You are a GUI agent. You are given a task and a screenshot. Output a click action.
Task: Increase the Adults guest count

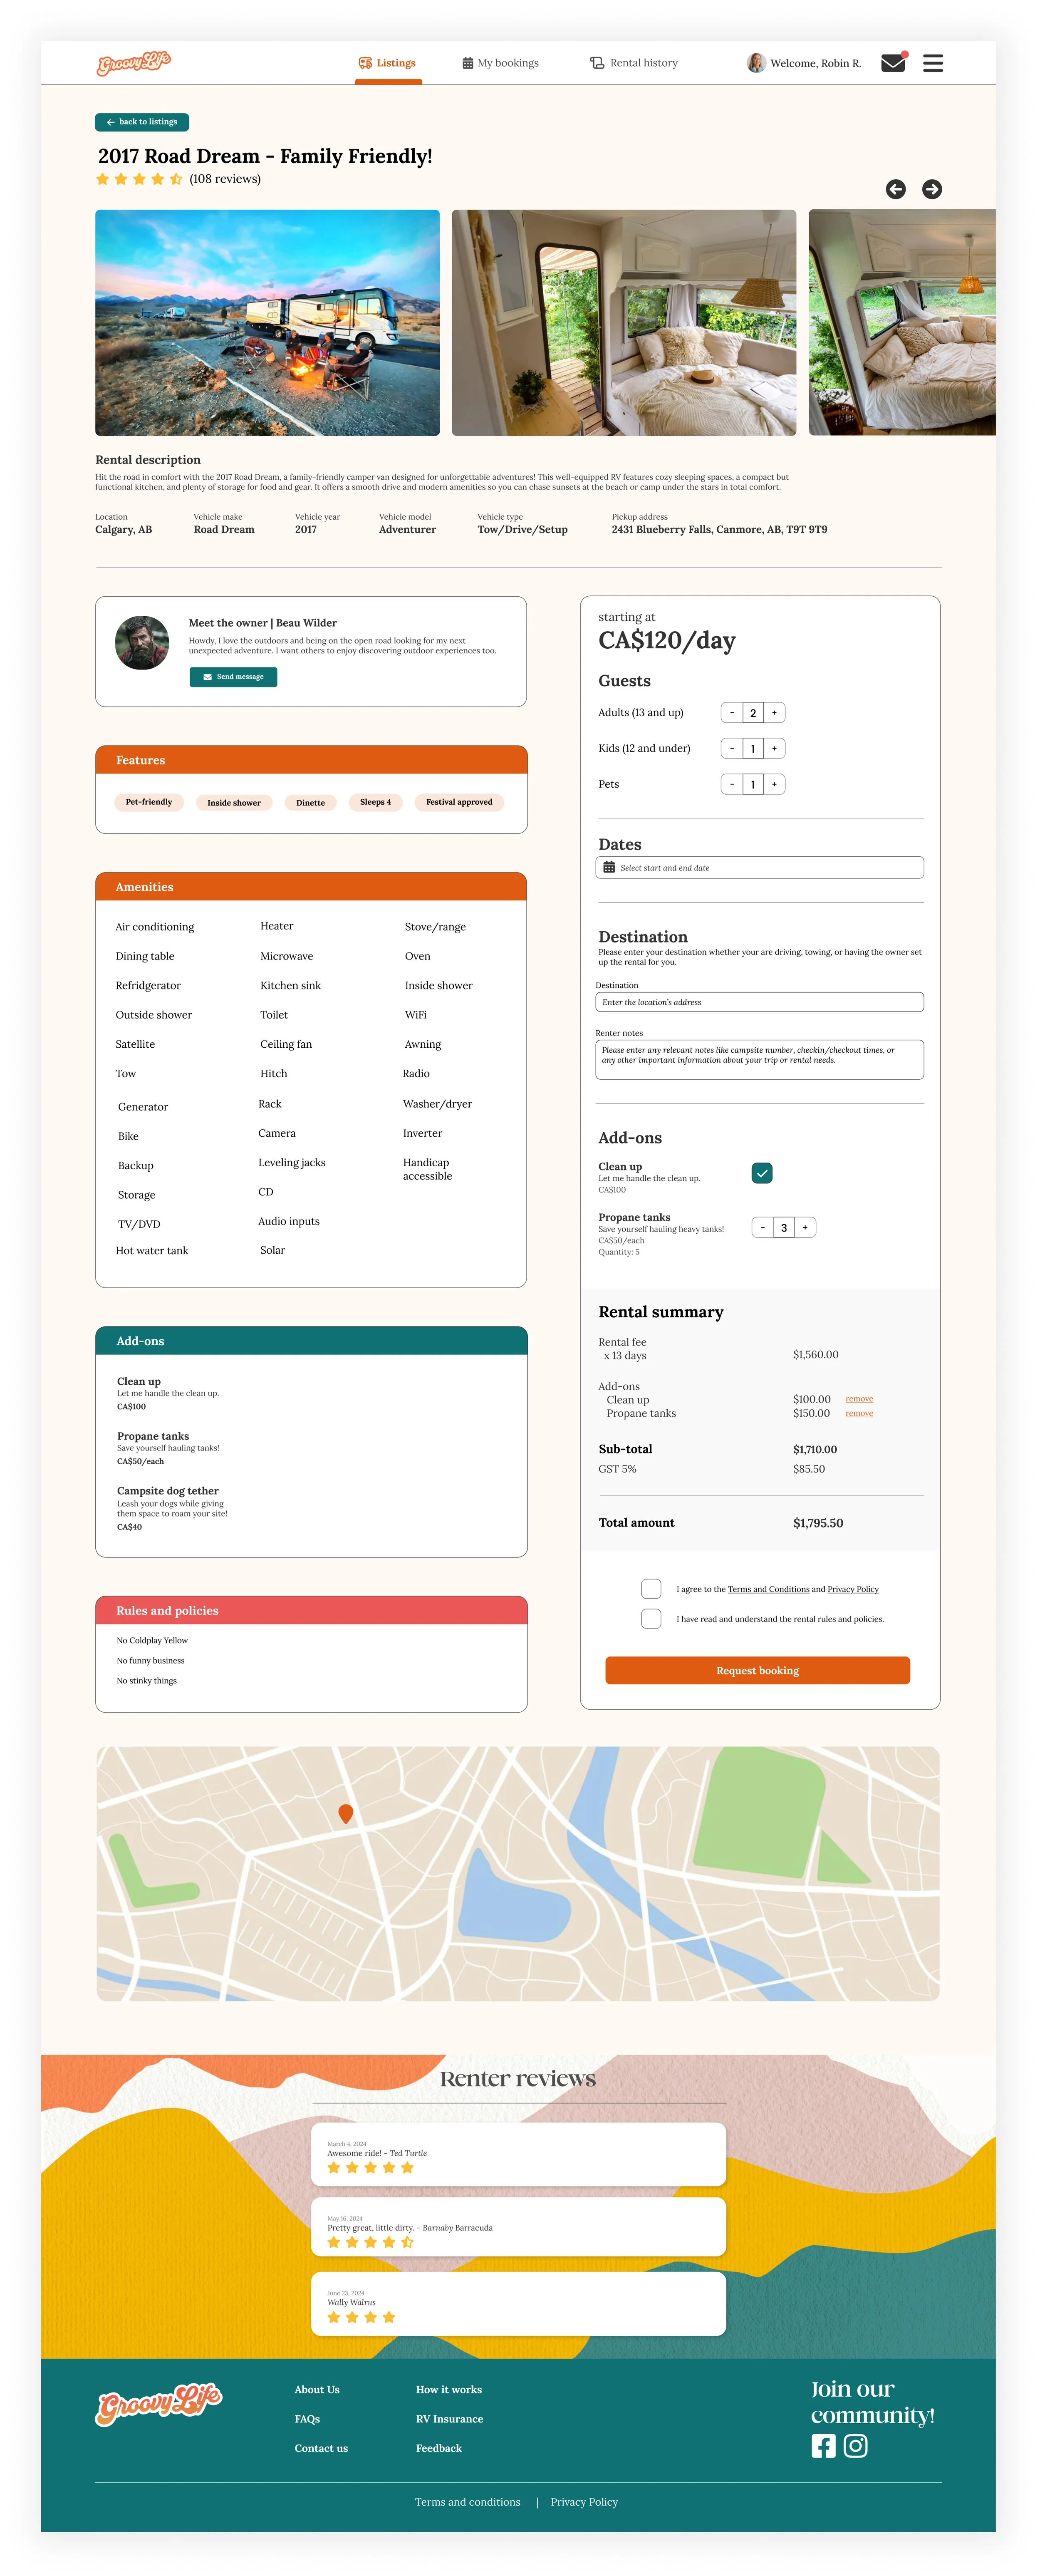click(774, 713)
